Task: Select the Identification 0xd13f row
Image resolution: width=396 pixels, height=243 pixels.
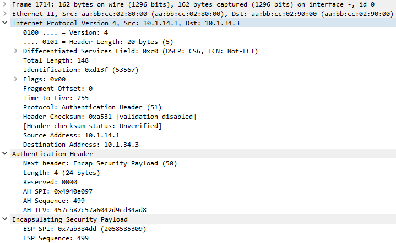Action: coord(73,70)
